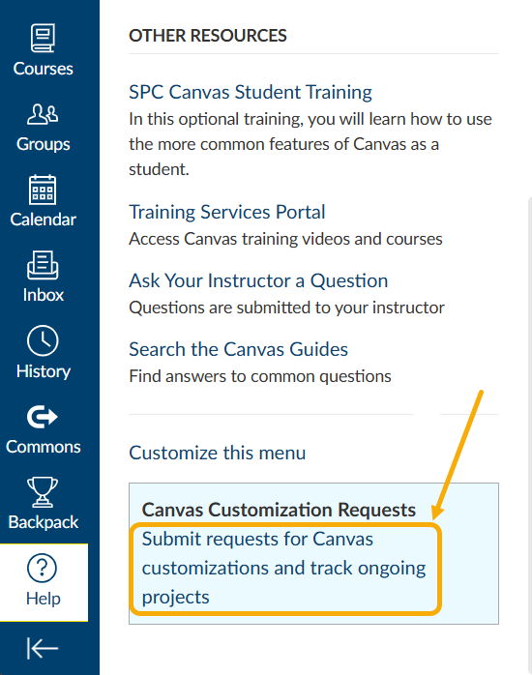Image resolution: width=532 pixels, height=675 pixels.
Task: Click the Calendar label in sidebar
Action: click(43, 220)
